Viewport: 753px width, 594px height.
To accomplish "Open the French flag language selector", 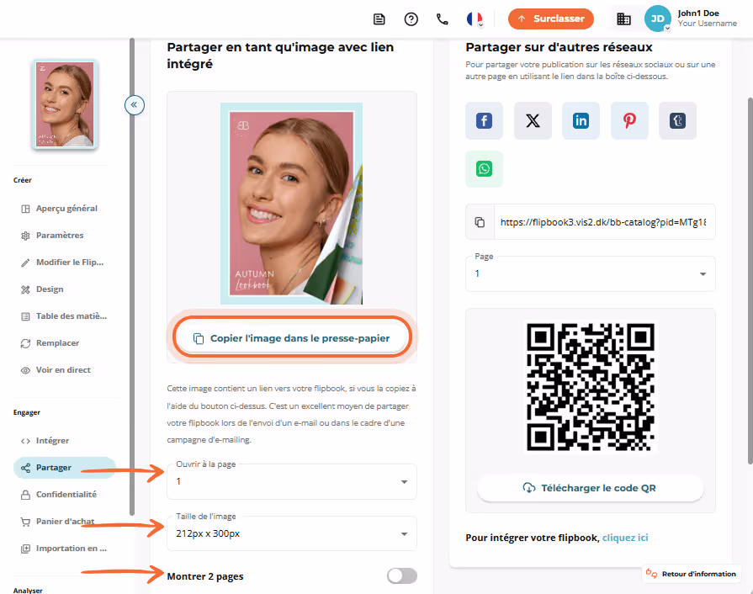I will (x=475, y=19).
